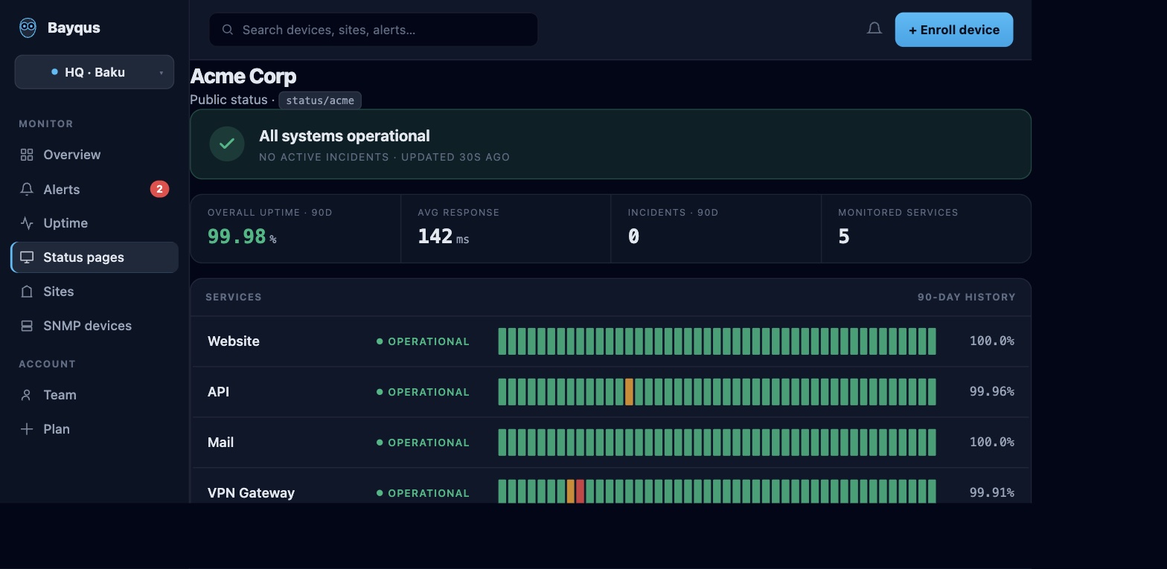
Task: Select Status pages in sidebar
Action: (x=95, y=257)
